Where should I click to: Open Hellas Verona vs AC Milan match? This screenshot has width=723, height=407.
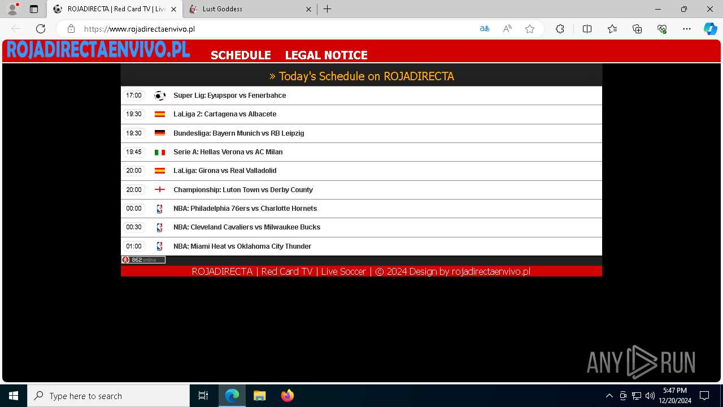coord(228,152)
